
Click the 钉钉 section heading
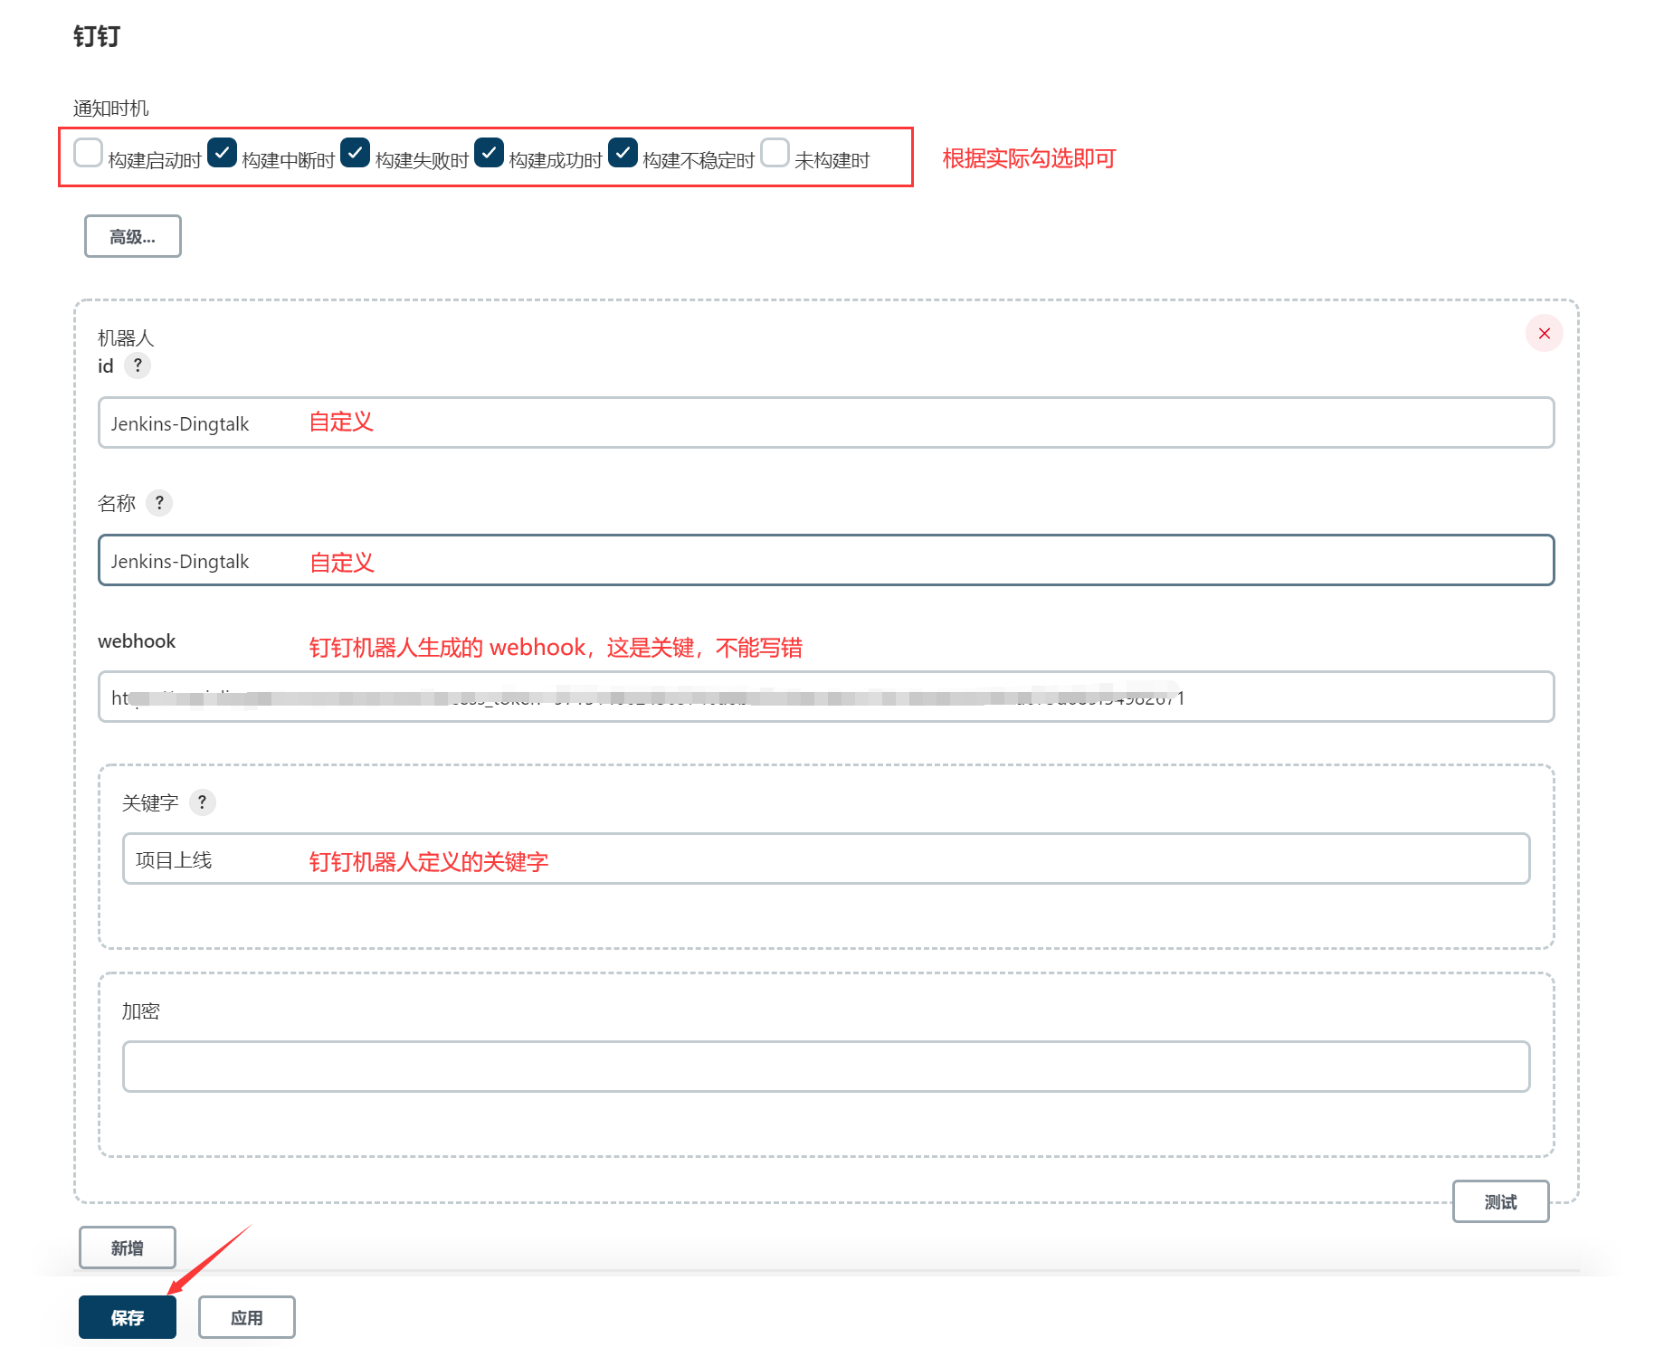pos(97,36)
